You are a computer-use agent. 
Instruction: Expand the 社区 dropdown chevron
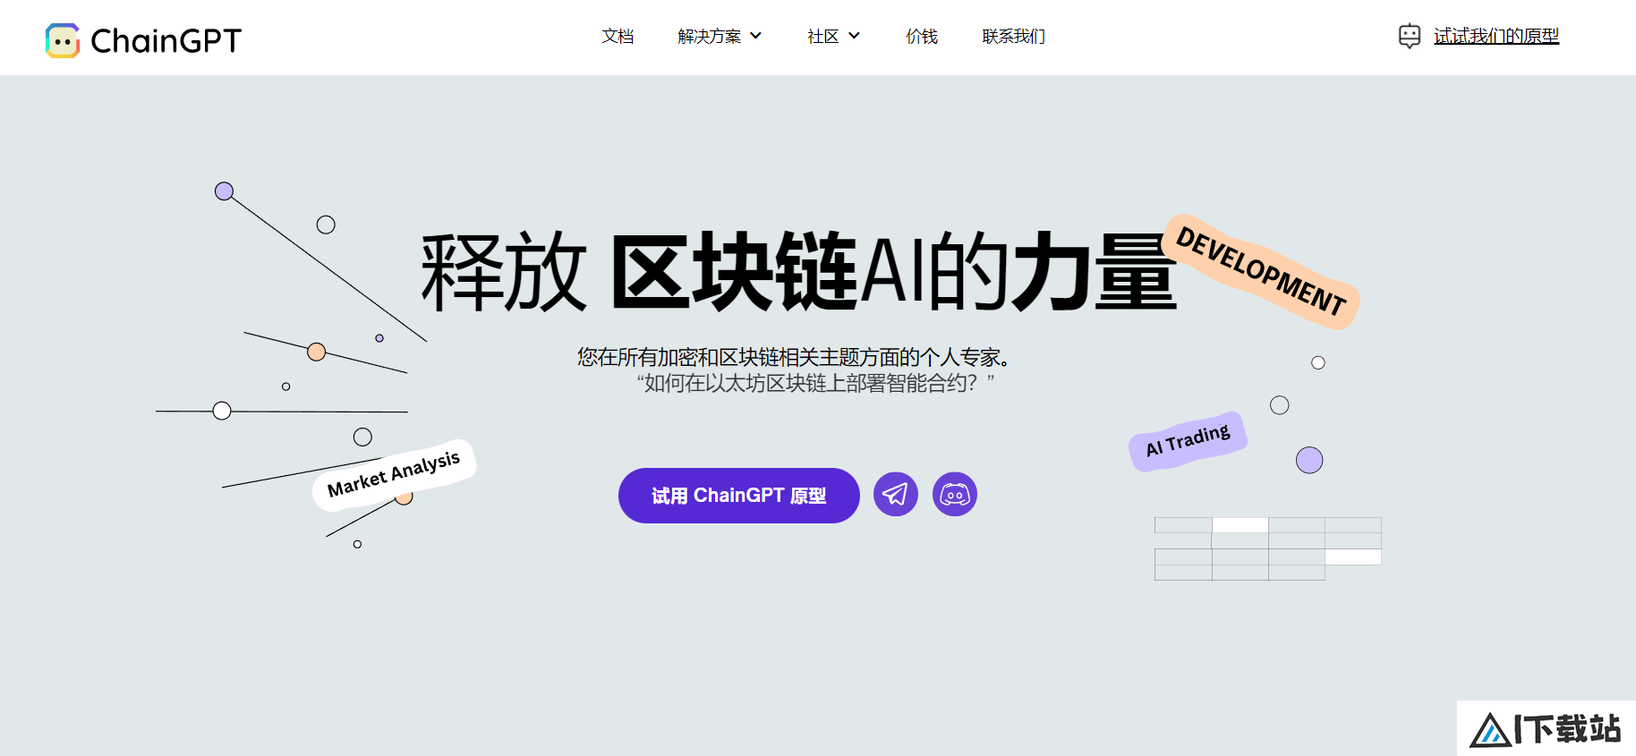pos(854,36)
